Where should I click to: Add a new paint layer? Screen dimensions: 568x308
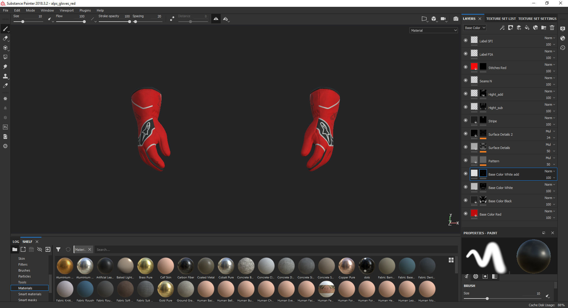point(519,28)
